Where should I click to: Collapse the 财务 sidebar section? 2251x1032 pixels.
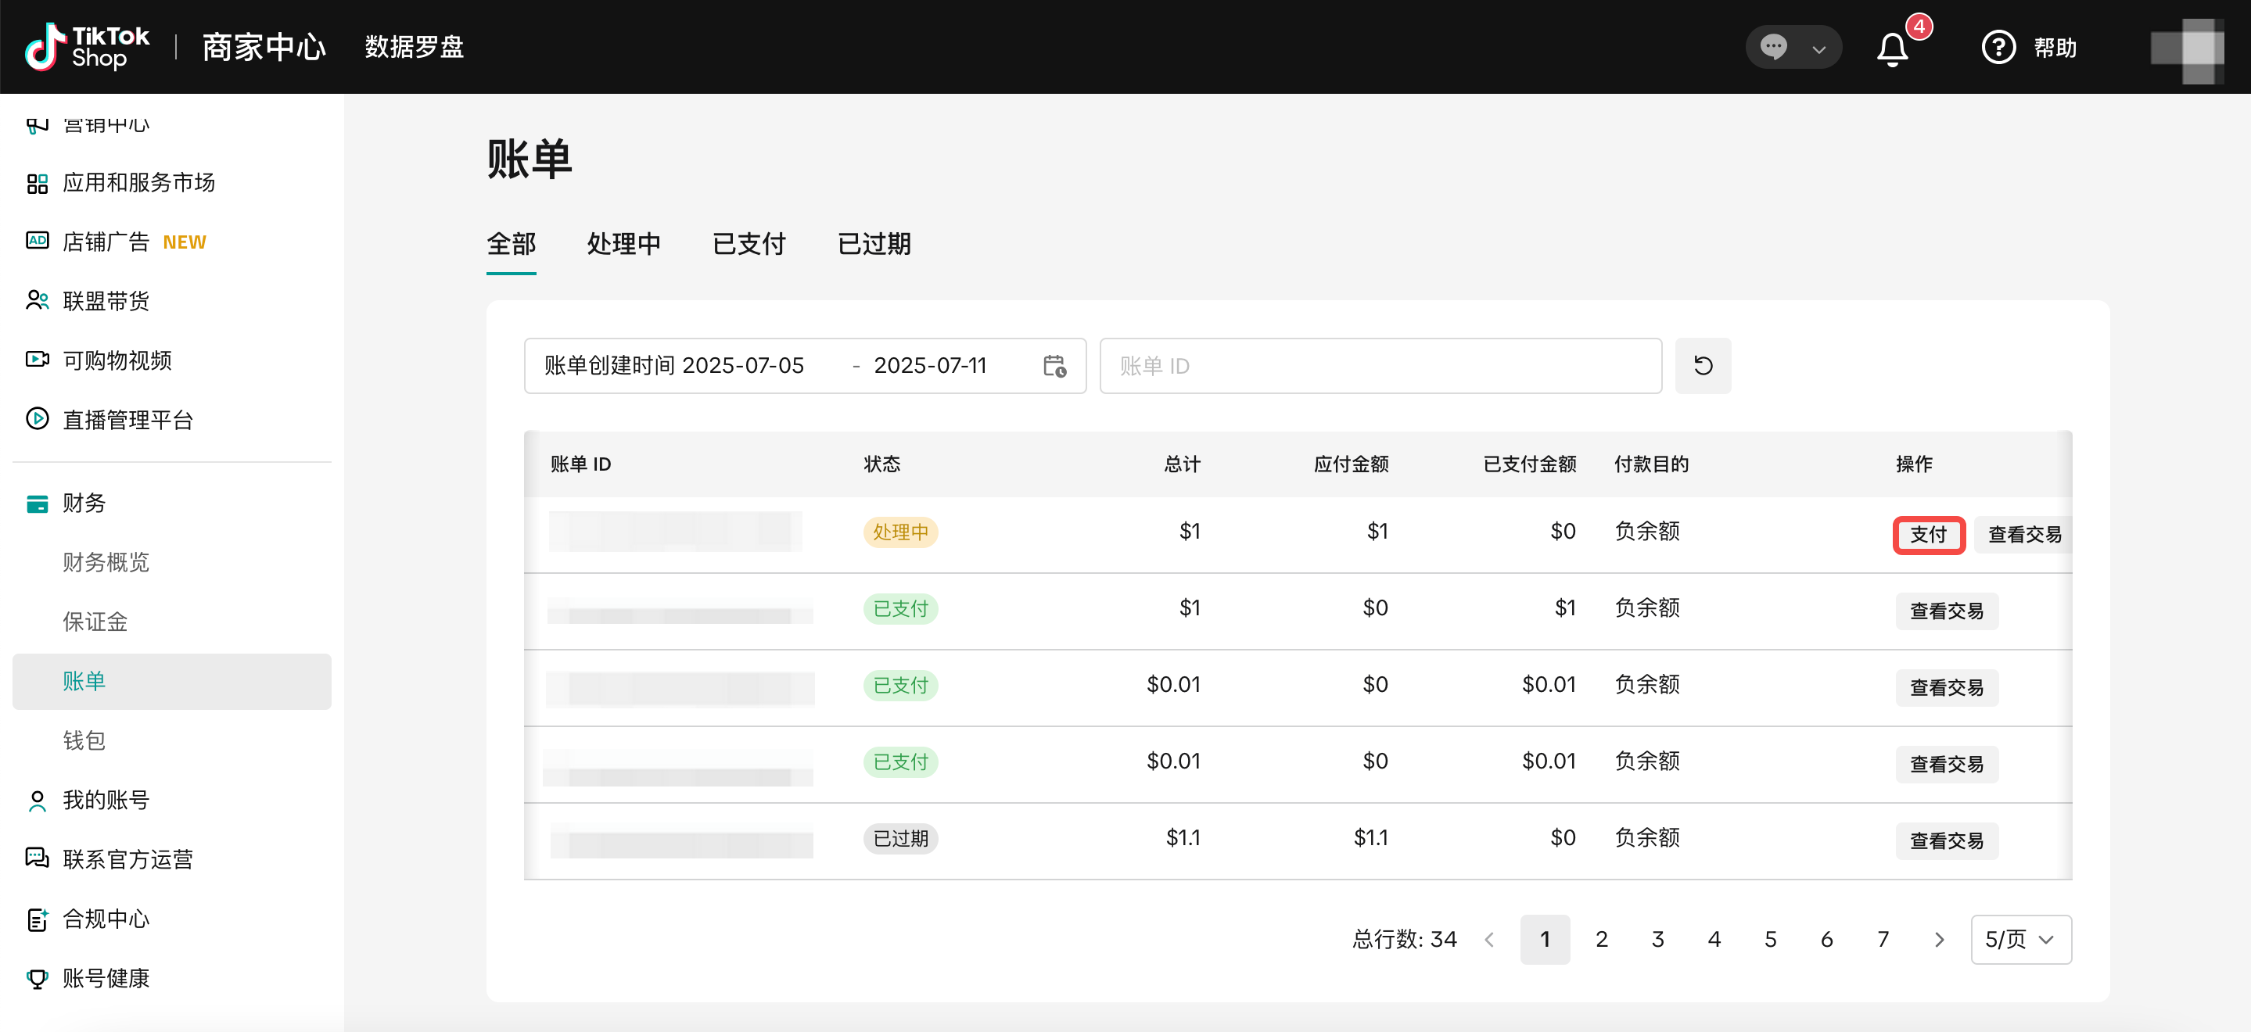coord(84,503)
